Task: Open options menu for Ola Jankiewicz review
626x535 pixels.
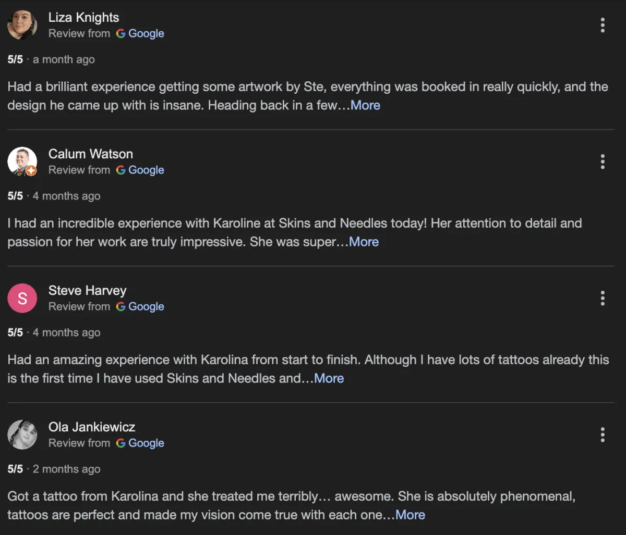Action: coord(603,434)
